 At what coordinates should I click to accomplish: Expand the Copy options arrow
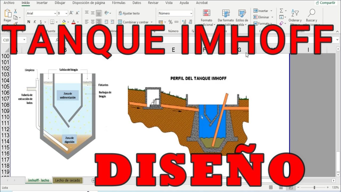[x=19, y=18]
